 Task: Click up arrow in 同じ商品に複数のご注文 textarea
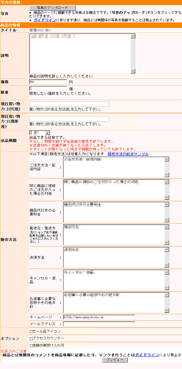coord(167,182)
